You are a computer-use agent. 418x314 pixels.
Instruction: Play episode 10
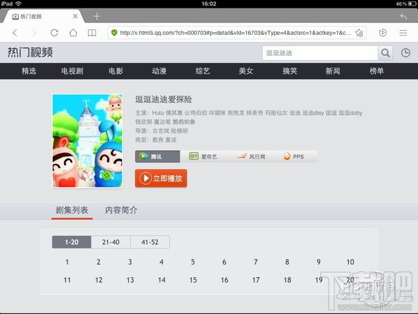pyautogui.click(x=350, y=262)
